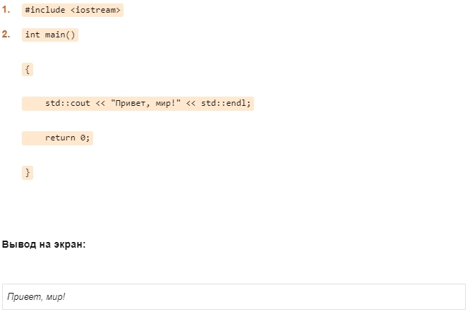470x314 pixels.
Task: Click the 0 in the return statement
Action: click(x=83, y=138)
